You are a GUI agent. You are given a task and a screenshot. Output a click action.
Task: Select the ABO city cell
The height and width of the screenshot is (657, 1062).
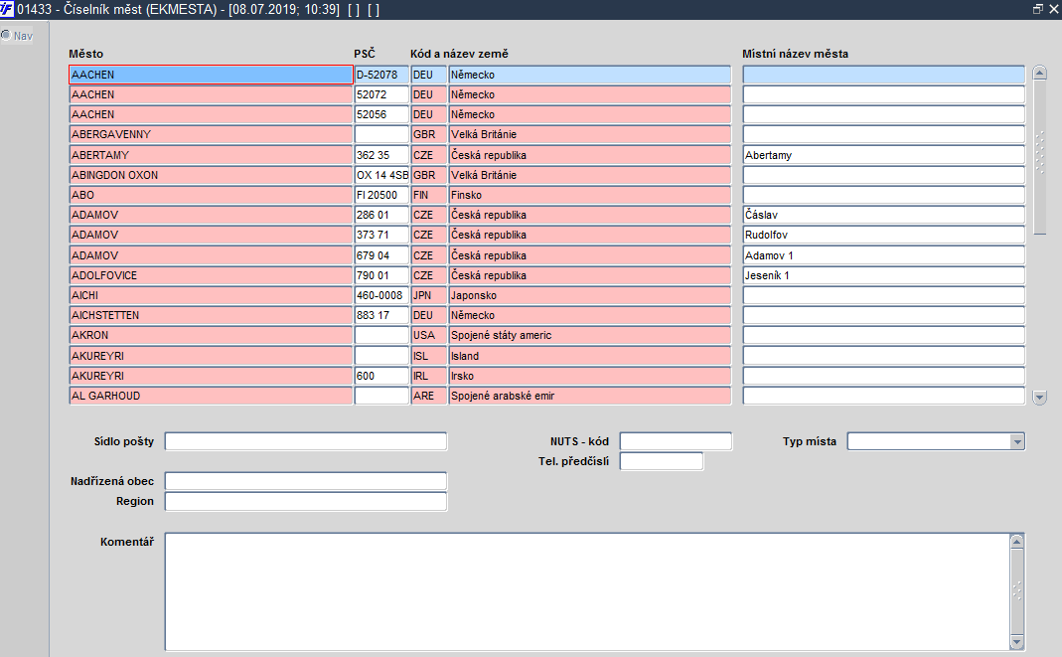[211, 195]
